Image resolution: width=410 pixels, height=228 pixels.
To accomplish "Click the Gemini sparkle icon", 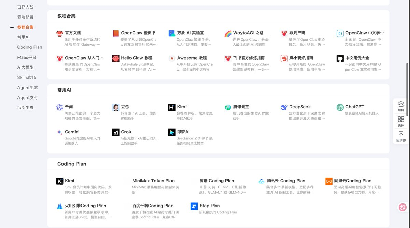I will [x=60, y=132].
